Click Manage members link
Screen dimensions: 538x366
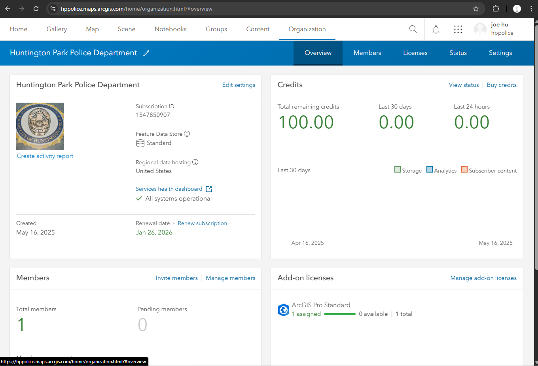(x=231, y=278)
